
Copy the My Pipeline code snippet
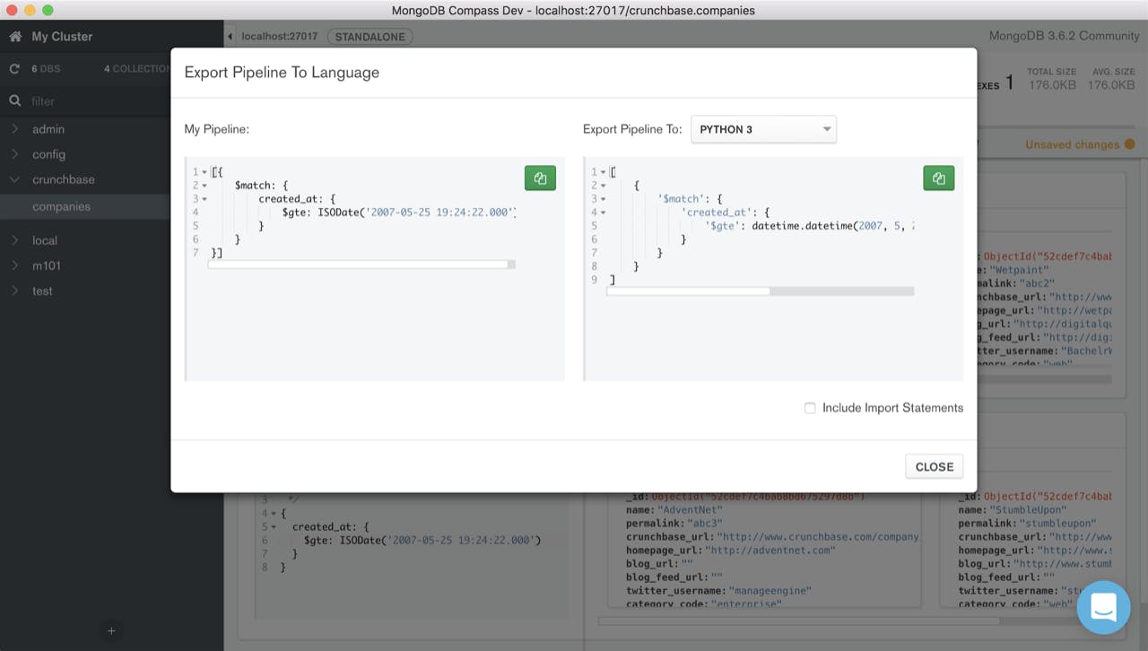[540, 178]
